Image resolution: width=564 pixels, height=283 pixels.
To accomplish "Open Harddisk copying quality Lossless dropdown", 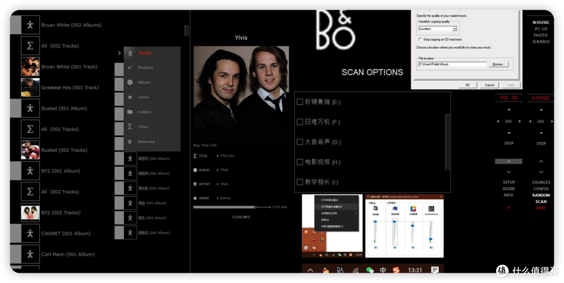I will click(x=454, y=29).
